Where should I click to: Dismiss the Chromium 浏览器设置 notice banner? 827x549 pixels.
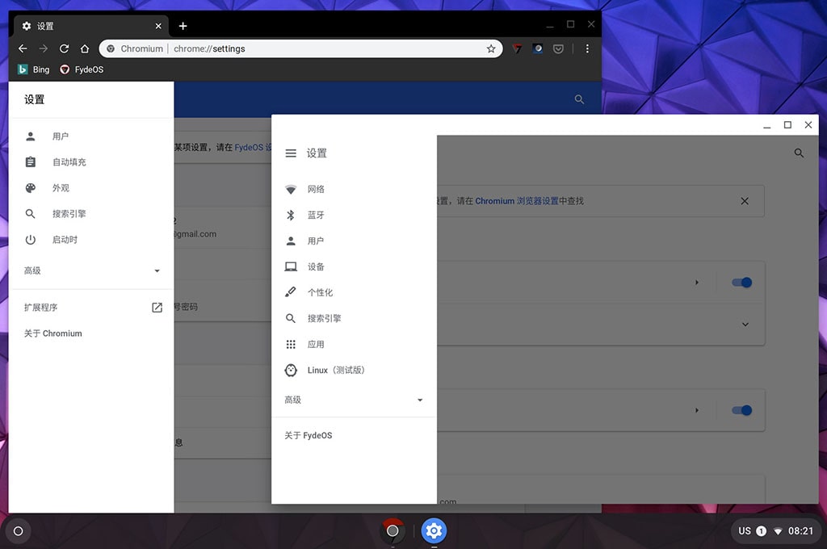tap(745, 201)
